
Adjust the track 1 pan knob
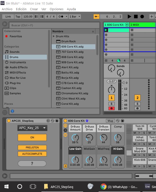click(x=112, y=90)
